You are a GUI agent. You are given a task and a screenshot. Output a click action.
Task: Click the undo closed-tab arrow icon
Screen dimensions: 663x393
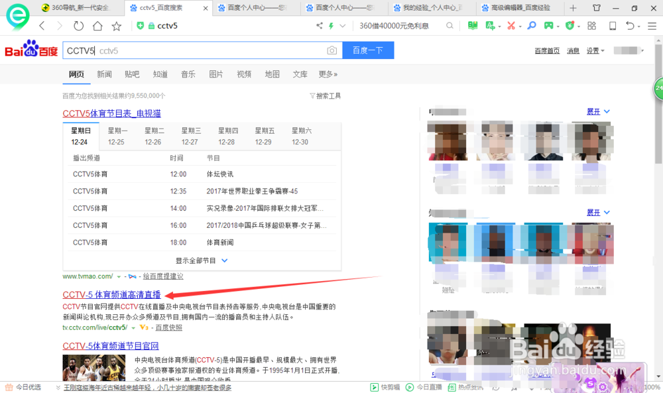630,26
